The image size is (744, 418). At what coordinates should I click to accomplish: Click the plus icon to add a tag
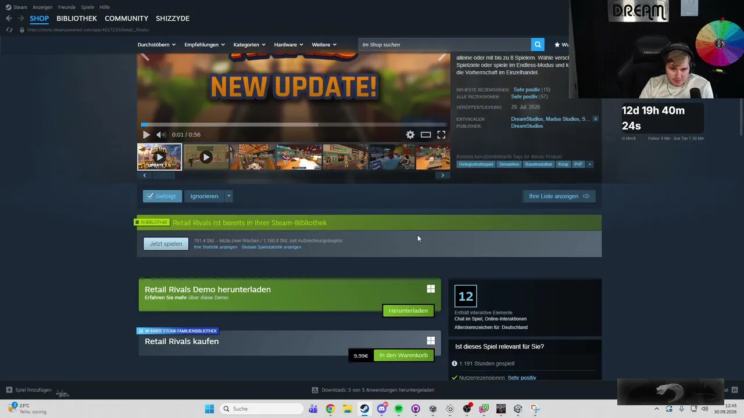click(589, 164)
